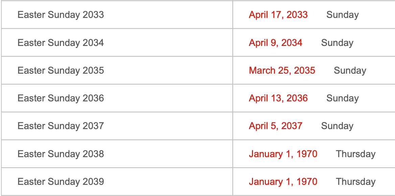Screen dimensions: 395x196
Task: Open the 'March 25, 2035' date link
Action: [282, 71]
